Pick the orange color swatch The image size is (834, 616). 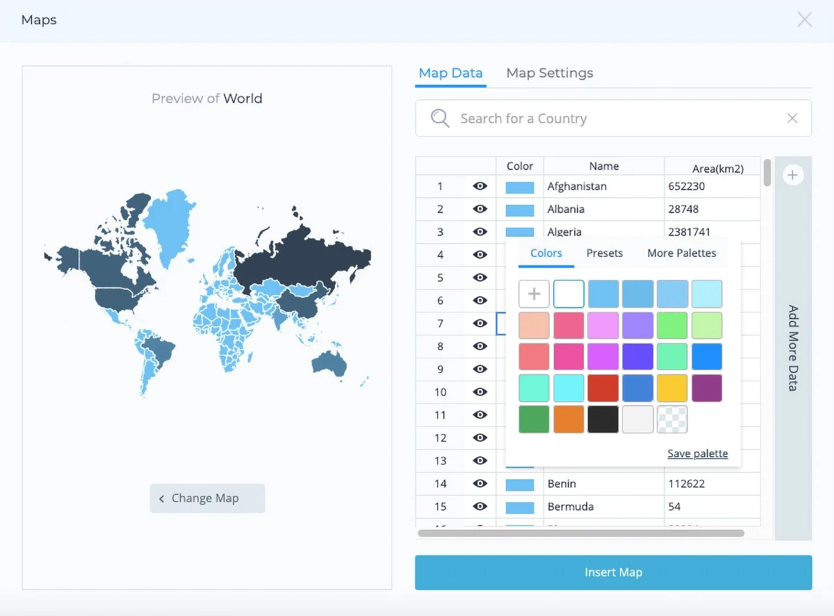click(x=569, y=419)
